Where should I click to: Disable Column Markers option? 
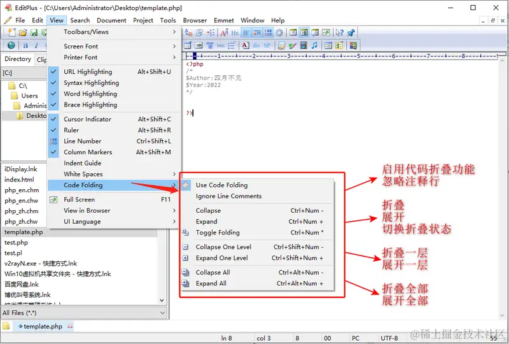coord(114,152)
